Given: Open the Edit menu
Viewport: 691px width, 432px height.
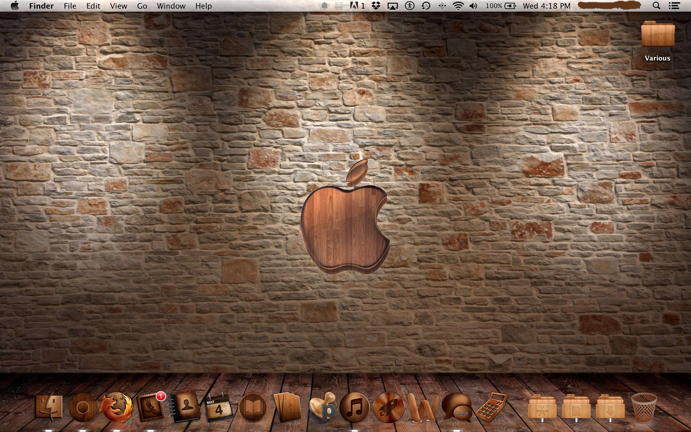Looking at the screenshot, I should point(93,6).
